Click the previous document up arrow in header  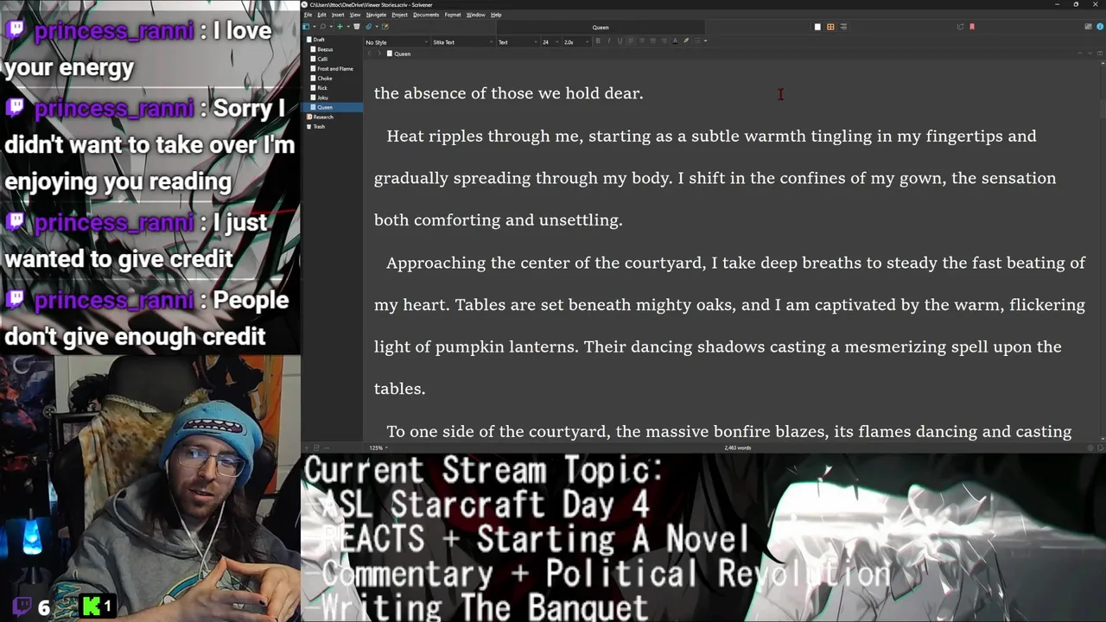(x=1080, y=54)
